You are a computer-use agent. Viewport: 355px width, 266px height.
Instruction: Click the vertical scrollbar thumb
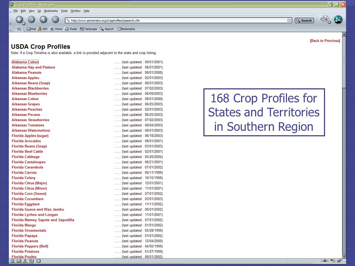(344, 62)
